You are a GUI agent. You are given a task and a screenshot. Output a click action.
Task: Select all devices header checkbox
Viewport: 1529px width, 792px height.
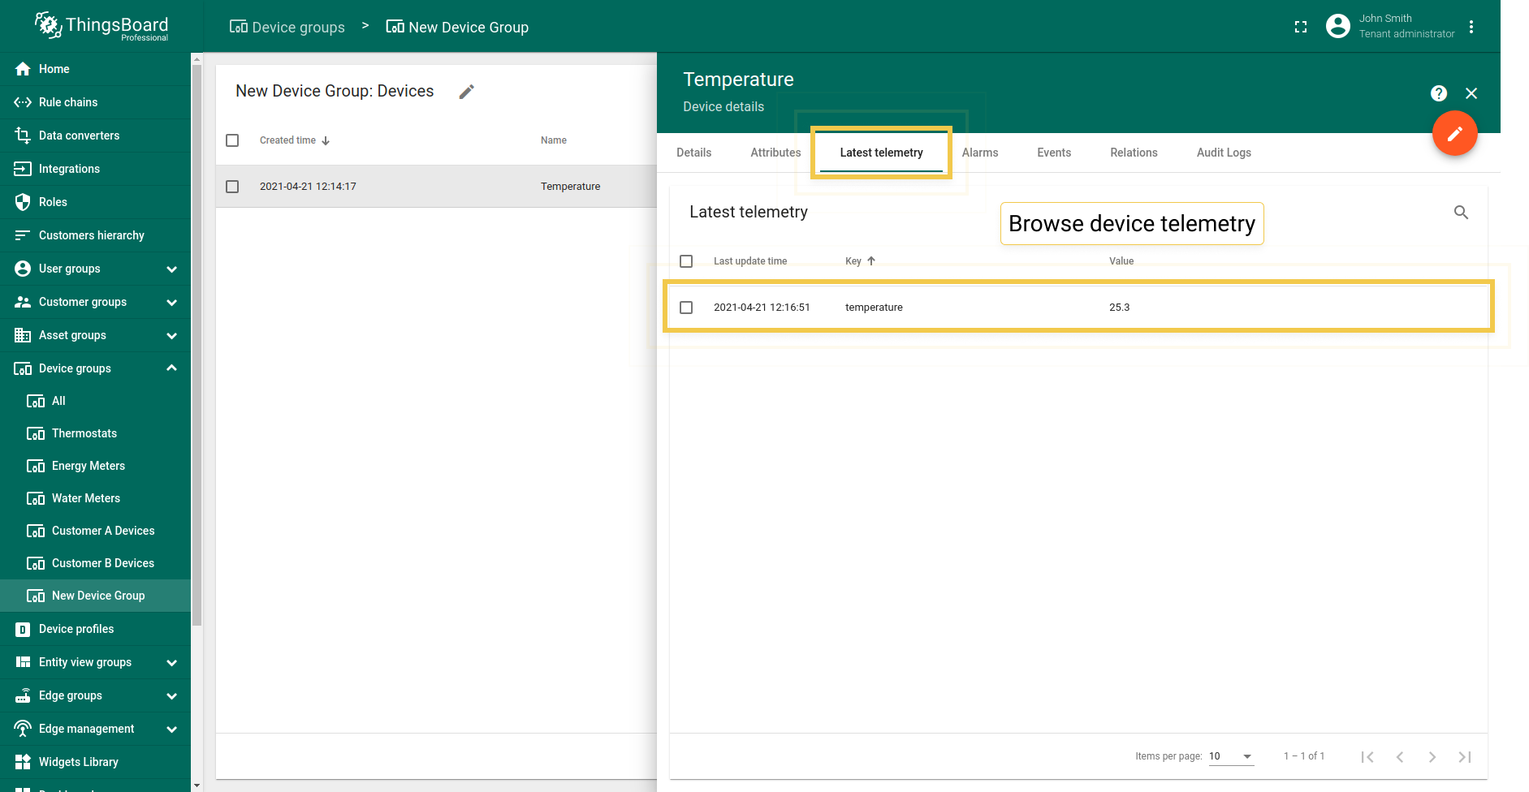pyautogui.click(x=232, y=140)
